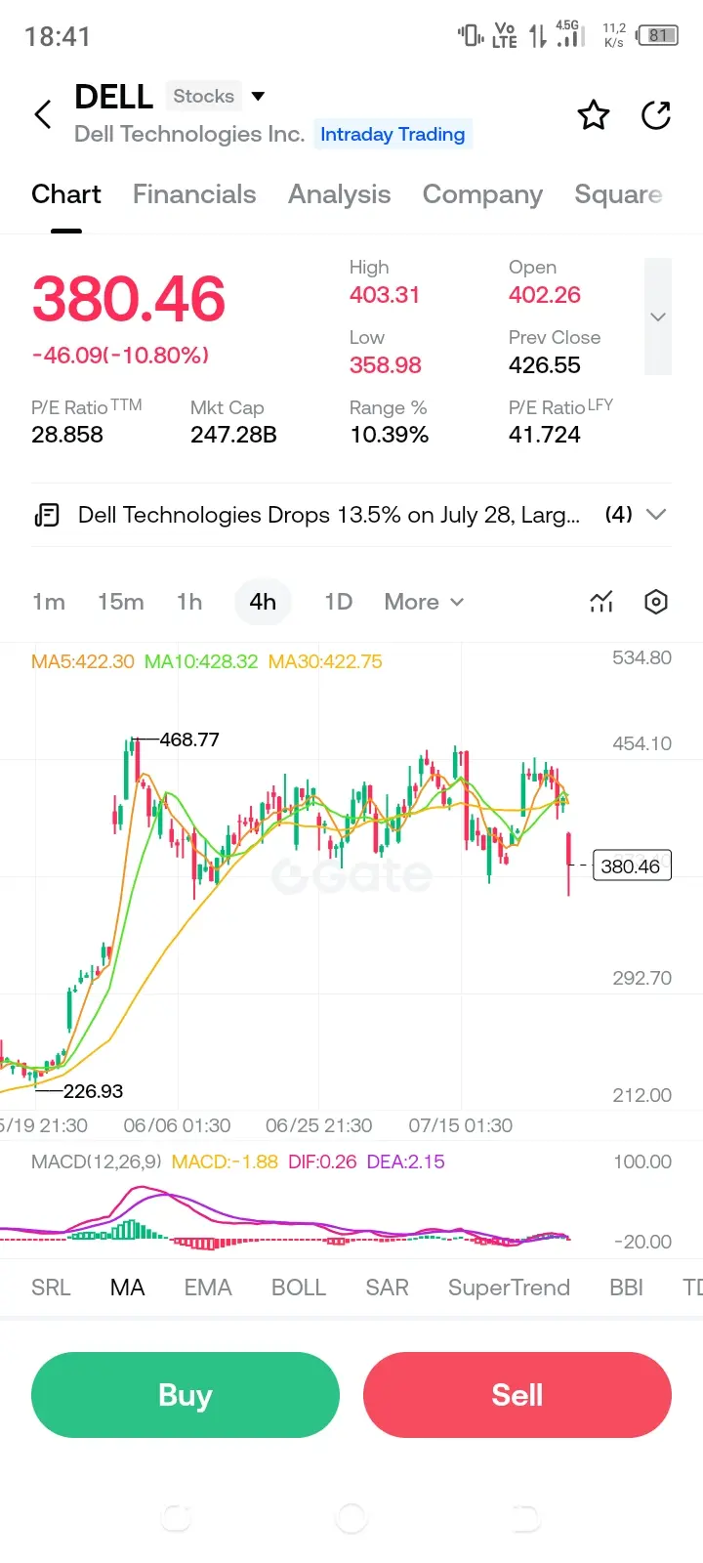Select the BOLL indicator

point(299,1288)
